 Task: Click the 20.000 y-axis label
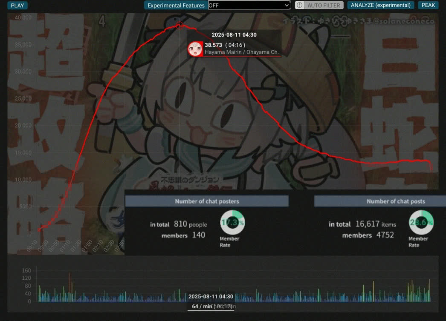(x=23, y=126)
